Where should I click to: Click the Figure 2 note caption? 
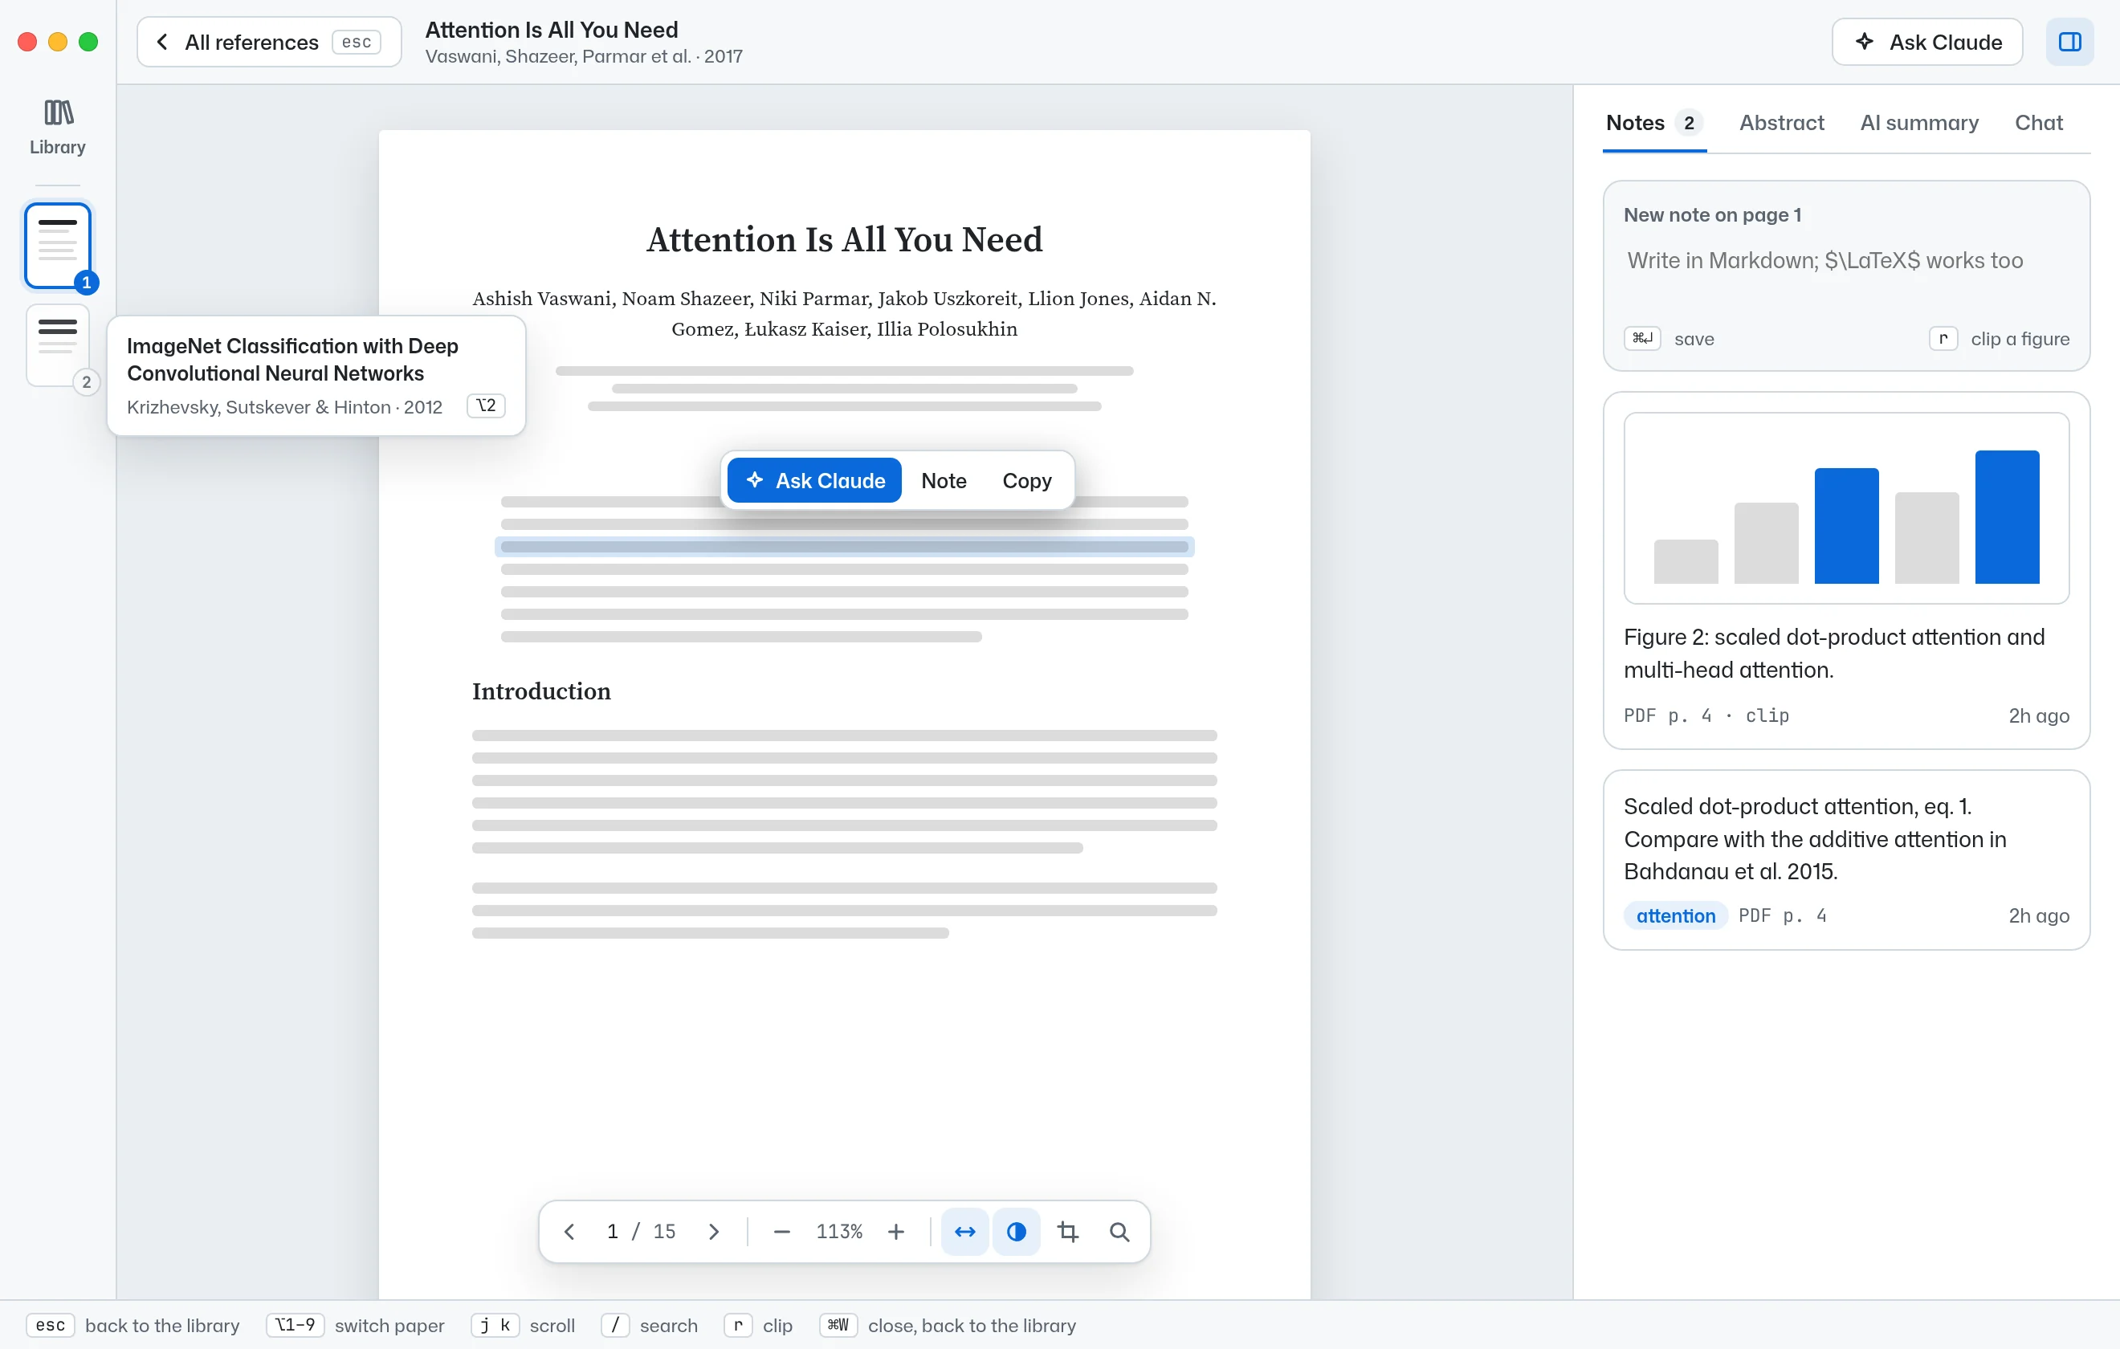click(1833, 654)
